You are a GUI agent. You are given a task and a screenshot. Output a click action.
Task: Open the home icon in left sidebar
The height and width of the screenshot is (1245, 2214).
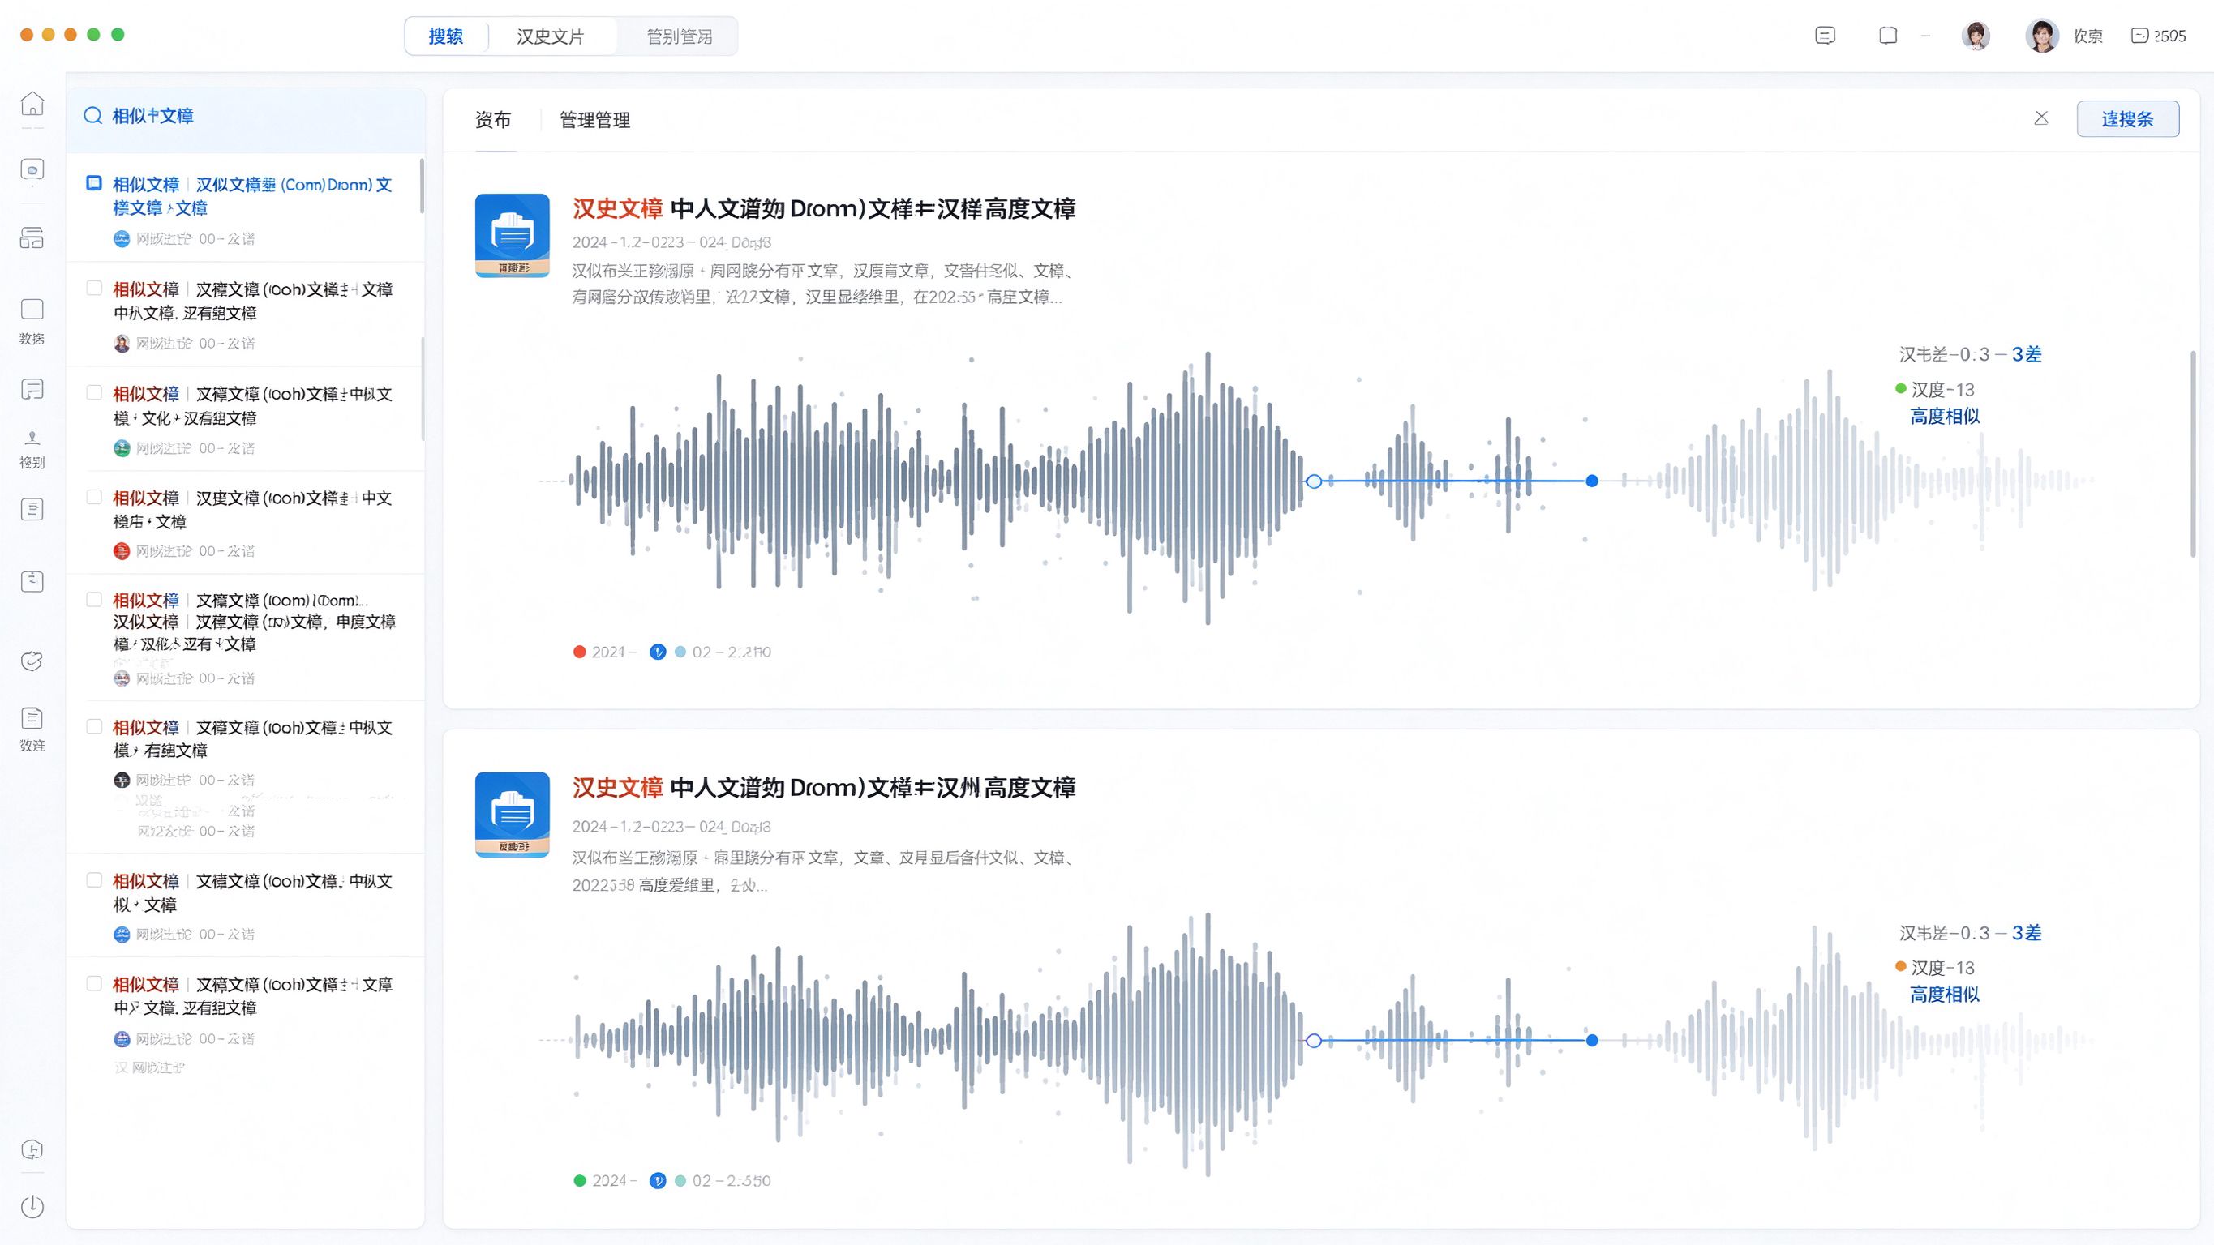[x=32, y=104]
